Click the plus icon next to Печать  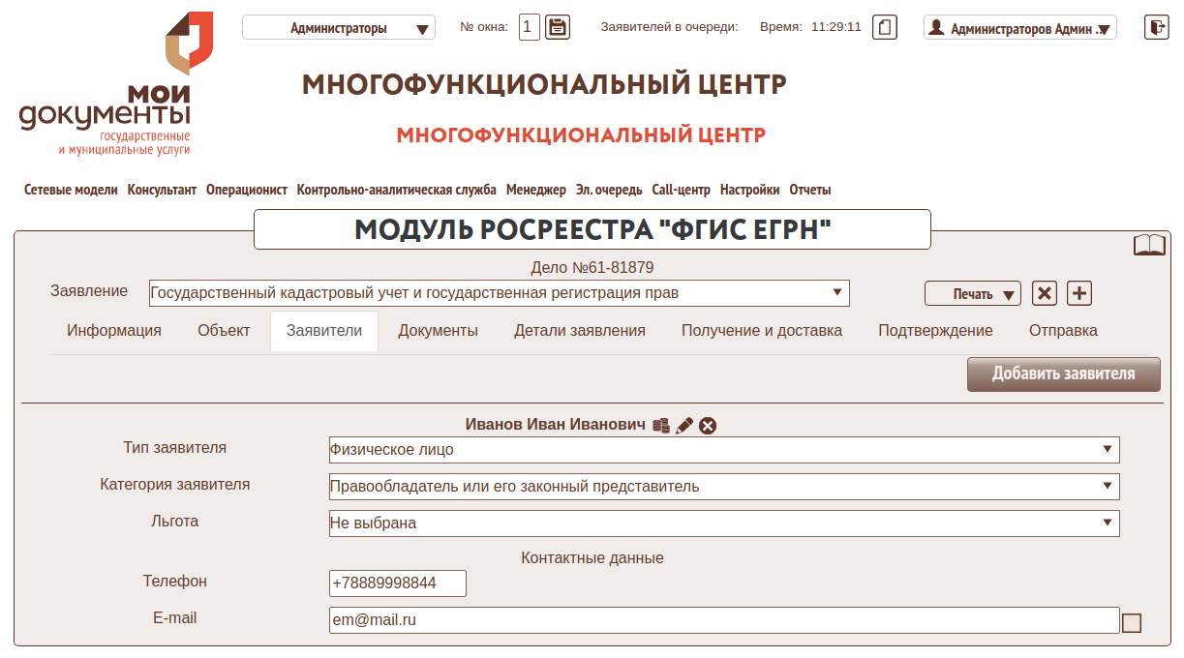(1079, 293)
